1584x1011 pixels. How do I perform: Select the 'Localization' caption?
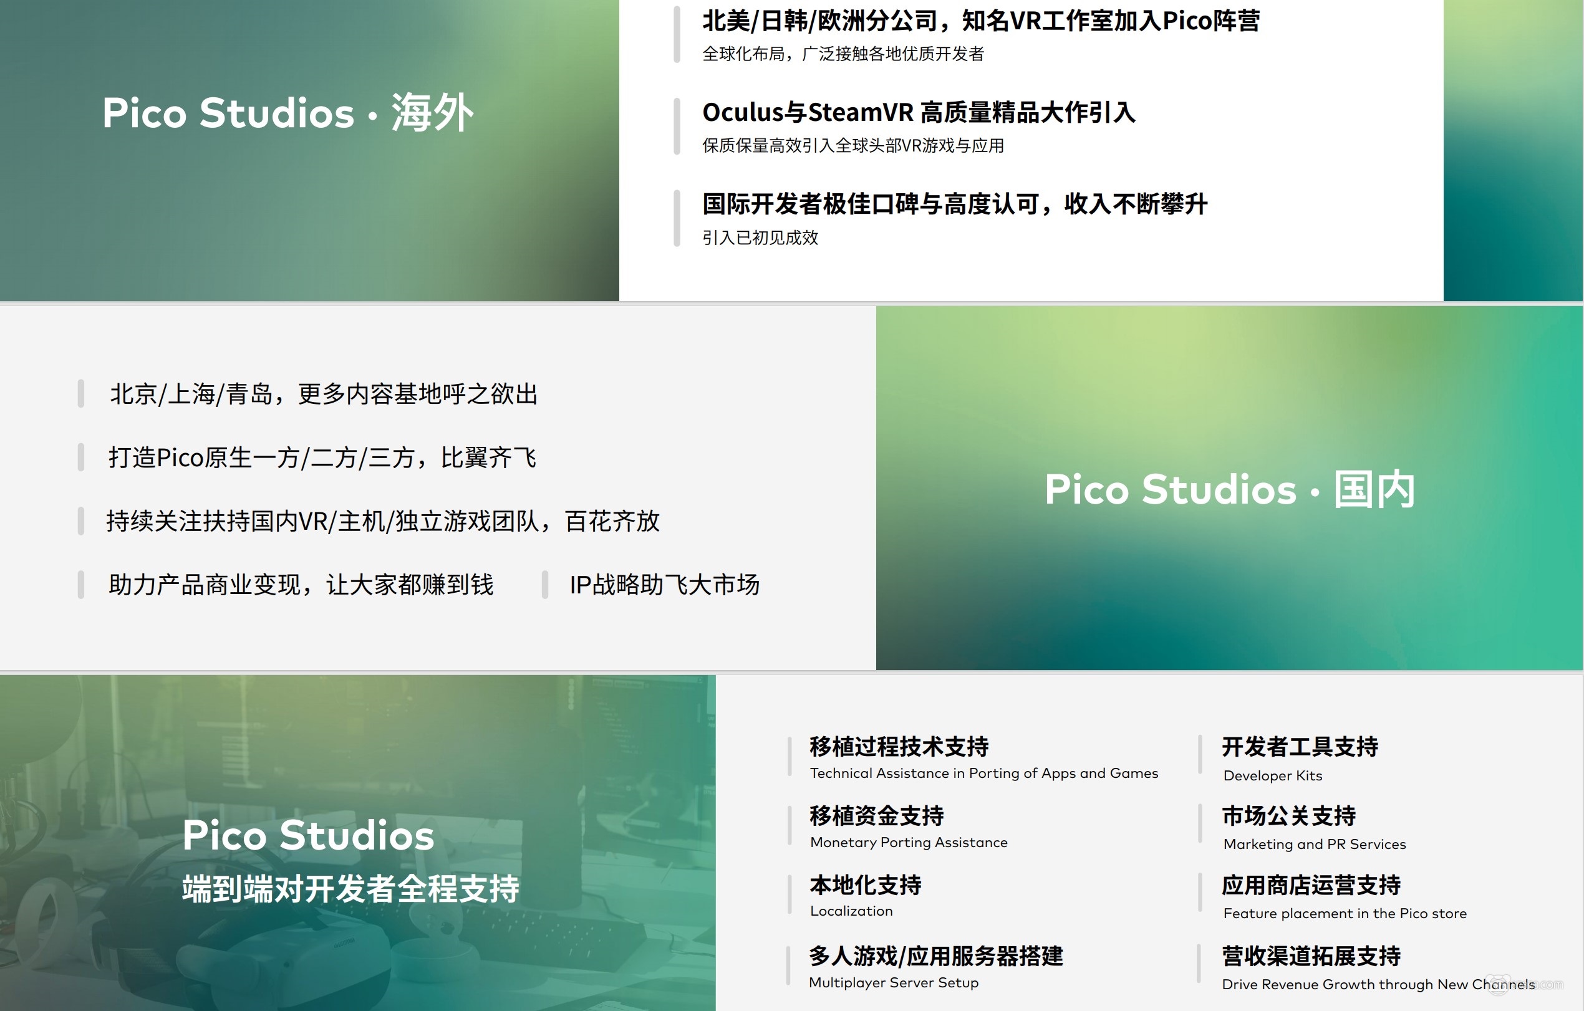point(851,911)
